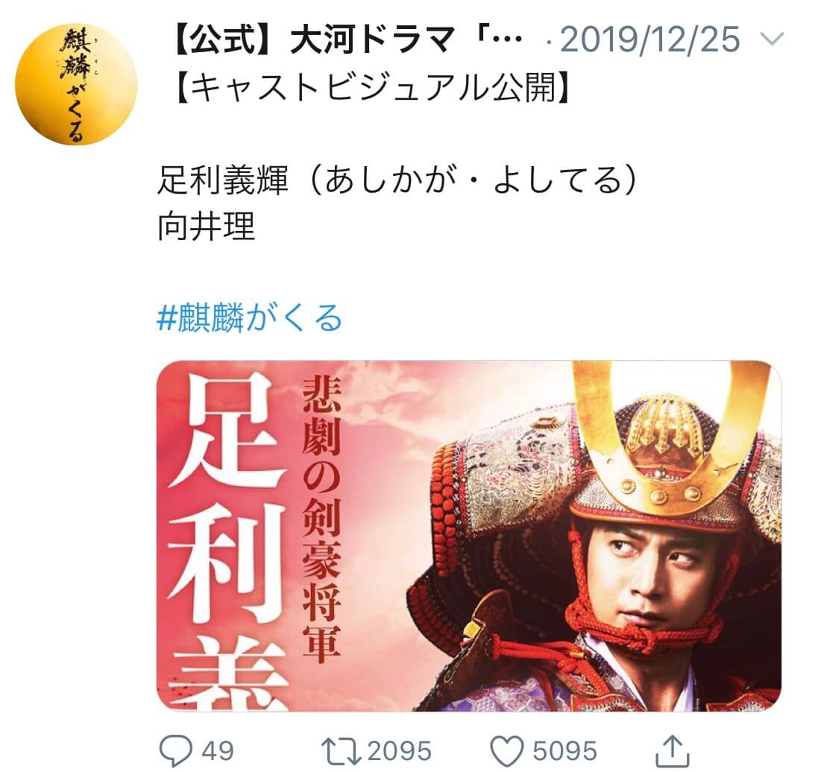Click the 足利義輝（あしかが・よしてる） text line
This screenshot has height=772, width=818.
click(397, 180)
